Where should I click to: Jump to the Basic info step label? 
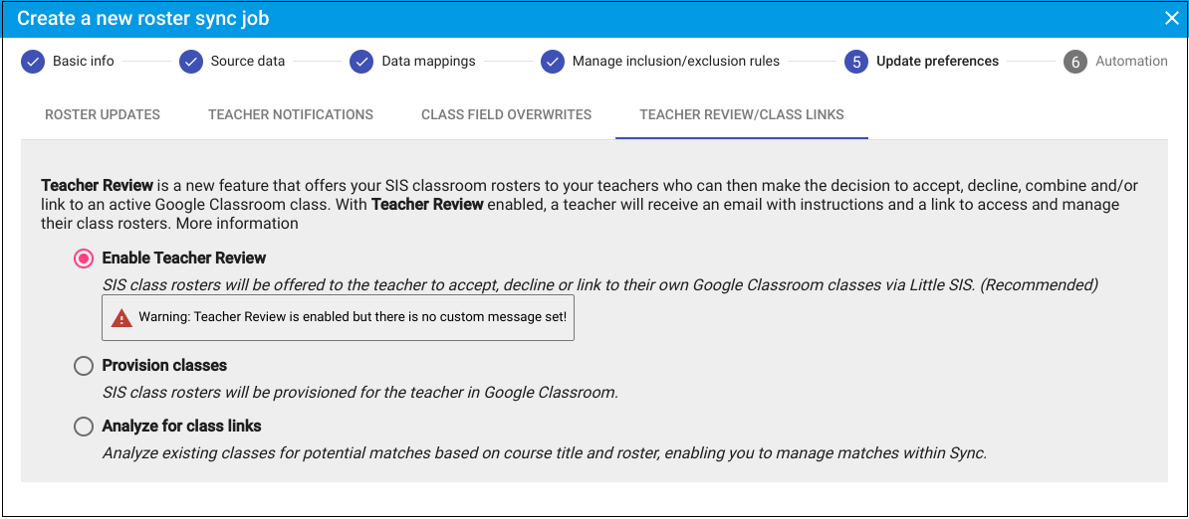click(x=84, y=62)
